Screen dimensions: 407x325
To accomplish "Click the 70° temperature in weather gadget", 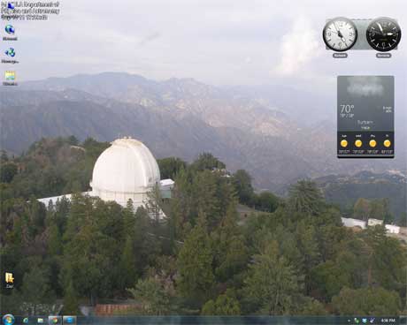I will click(347, 109).
